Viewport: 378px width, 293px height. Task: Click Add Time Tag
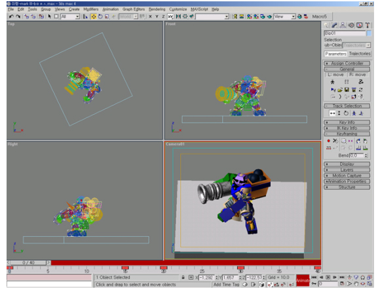pos(227,284)
